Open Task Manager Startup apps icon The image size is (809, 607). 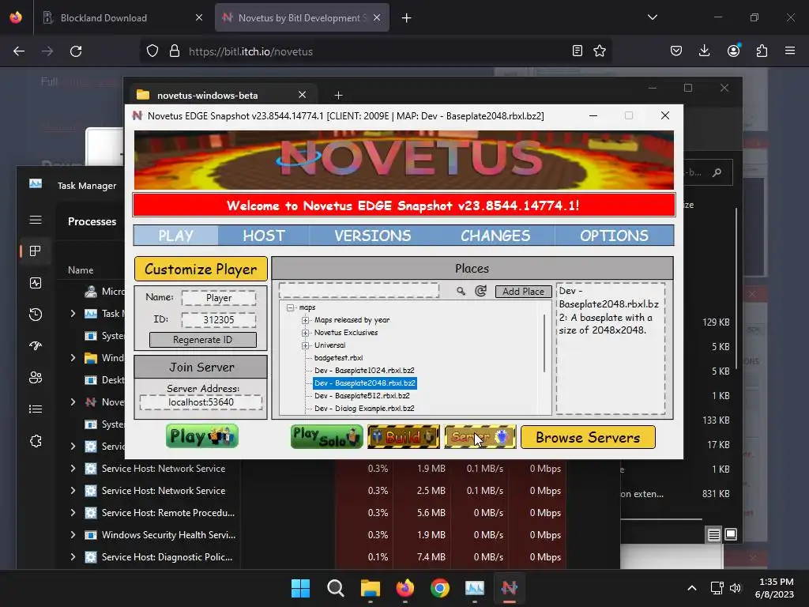tap(36, 346)
